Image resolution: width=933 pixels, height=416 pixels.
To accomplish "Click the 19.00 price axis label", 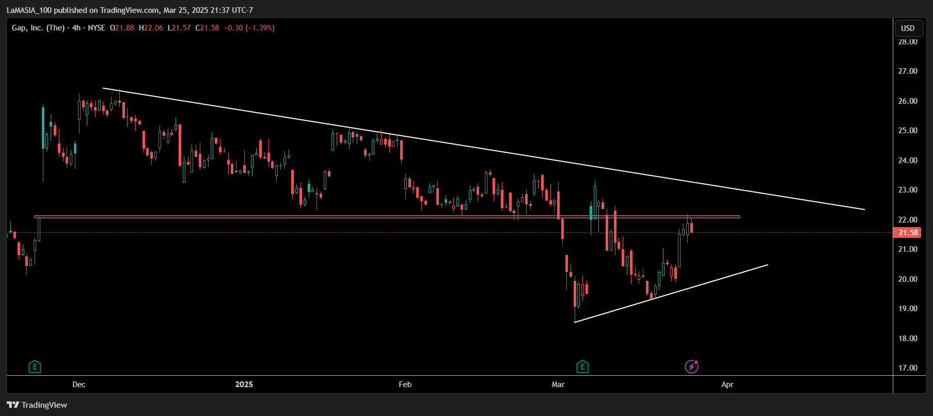I will [908, 309].
